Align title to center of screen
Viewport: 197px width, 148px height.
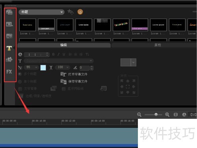[128, 87]
